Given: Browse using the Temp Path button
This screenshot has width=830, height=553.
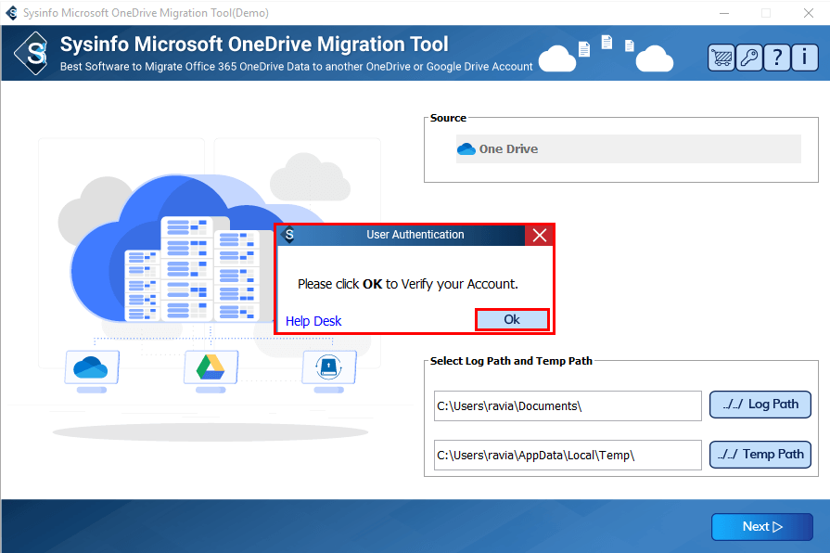Looking at the screenshot, I should [760, 455].
